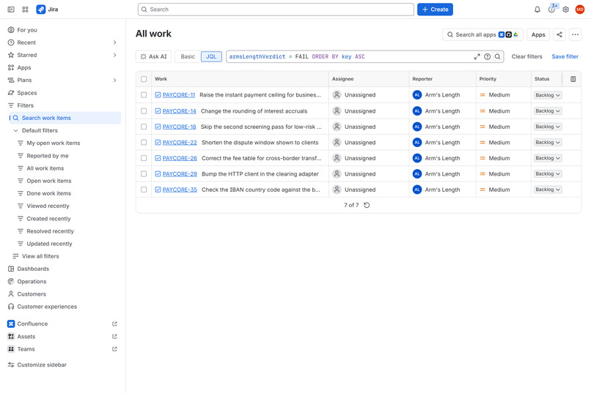The width and height of the screenshot is (591, 393).
Task: Open Backlog status dropdown for PAYCORE-35
Action: point(548,190)
